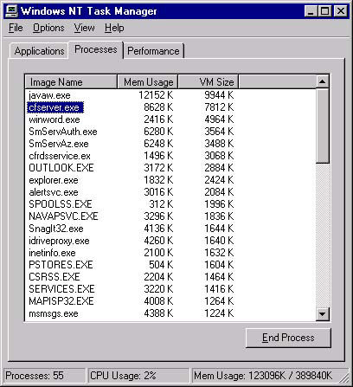353x387 pixels.
Task: Maximize the Task Manager window
Action: (x=324, y=11)
